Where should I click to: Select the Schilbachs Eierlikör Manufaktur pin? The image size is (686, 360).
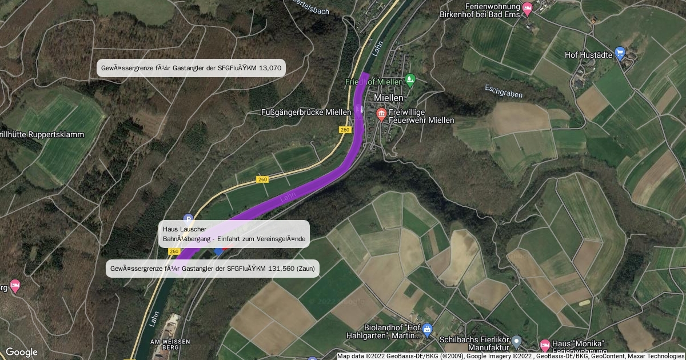click(x=516, y=342)
